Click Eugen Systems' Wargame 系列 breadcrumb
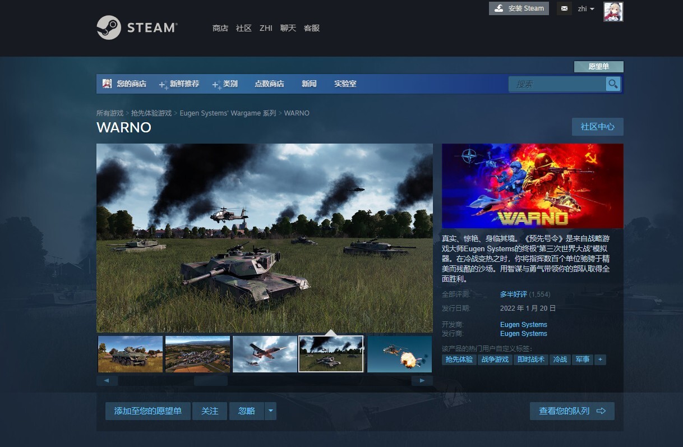683x447 pixels. [228, 113]
